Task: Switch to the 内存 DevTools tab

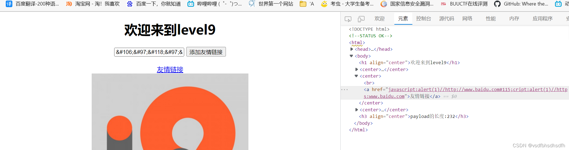Action: [x=514, y=19]
